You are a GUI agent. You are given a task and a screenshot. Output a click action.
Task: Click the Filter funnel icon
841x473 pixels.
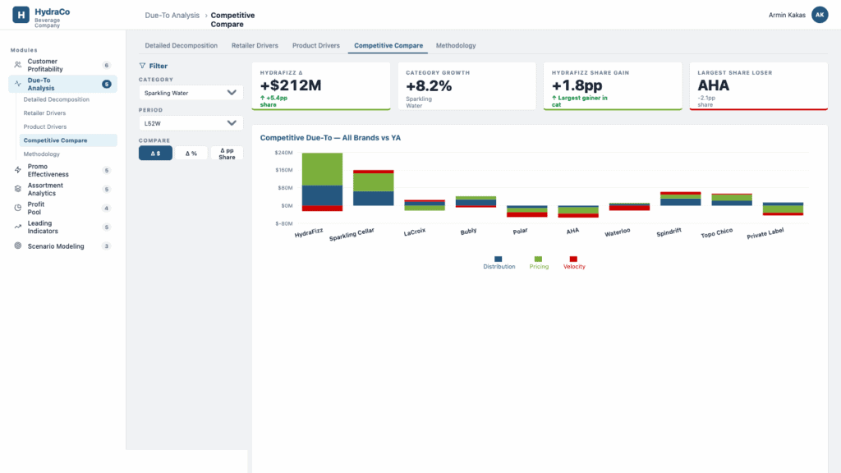coord(142,66)
